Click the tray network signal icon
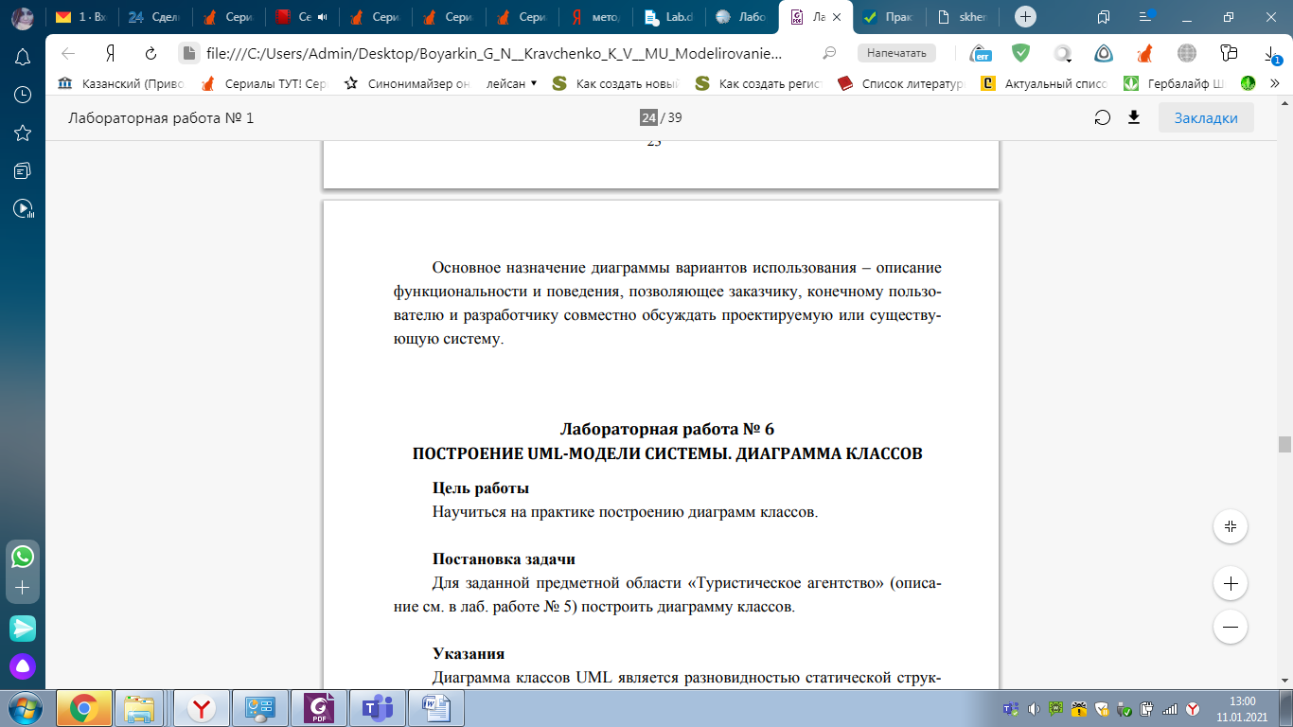The width and height of the screenshot is (1293, 727). tap(1170, 709)
